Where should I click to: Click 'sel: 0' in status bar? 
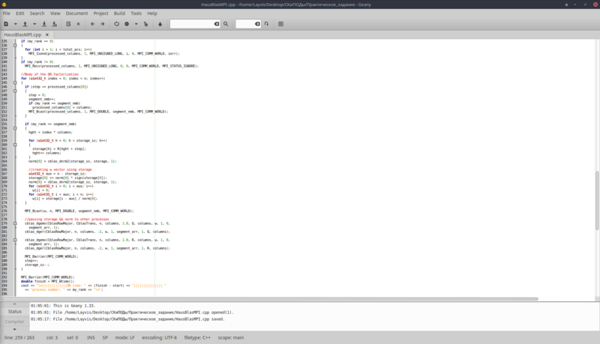tap(72, 338)
